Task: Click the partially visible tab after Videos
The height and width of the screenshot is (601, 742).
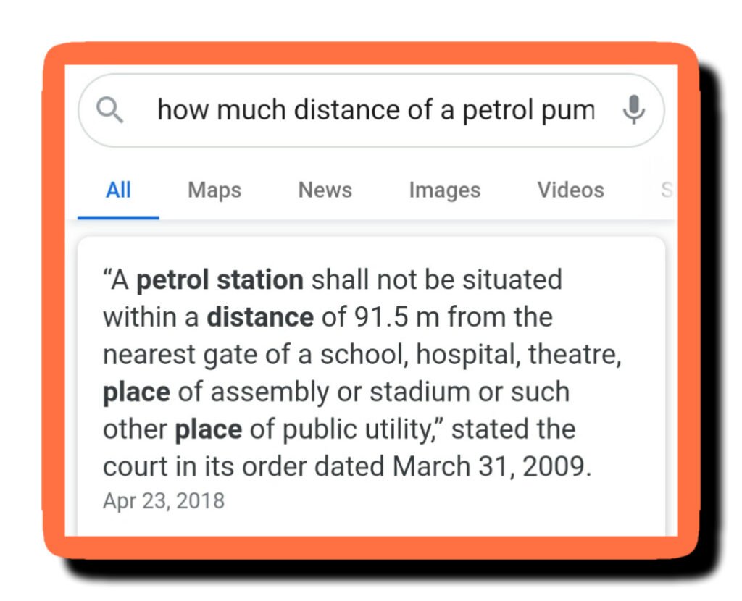Action: 666,190
